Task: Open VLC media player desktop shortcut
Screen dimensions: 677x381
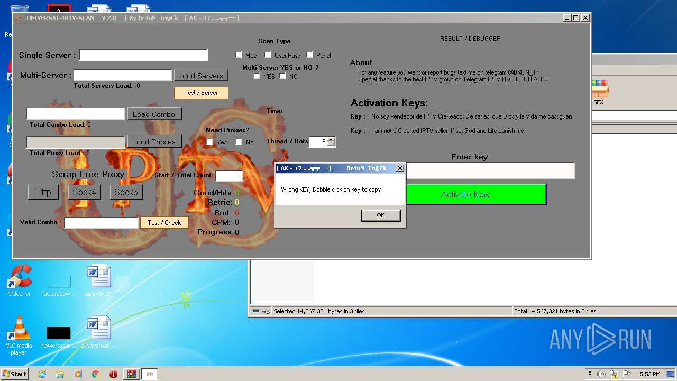Action: pyautogui.click(x=19, y=335)
